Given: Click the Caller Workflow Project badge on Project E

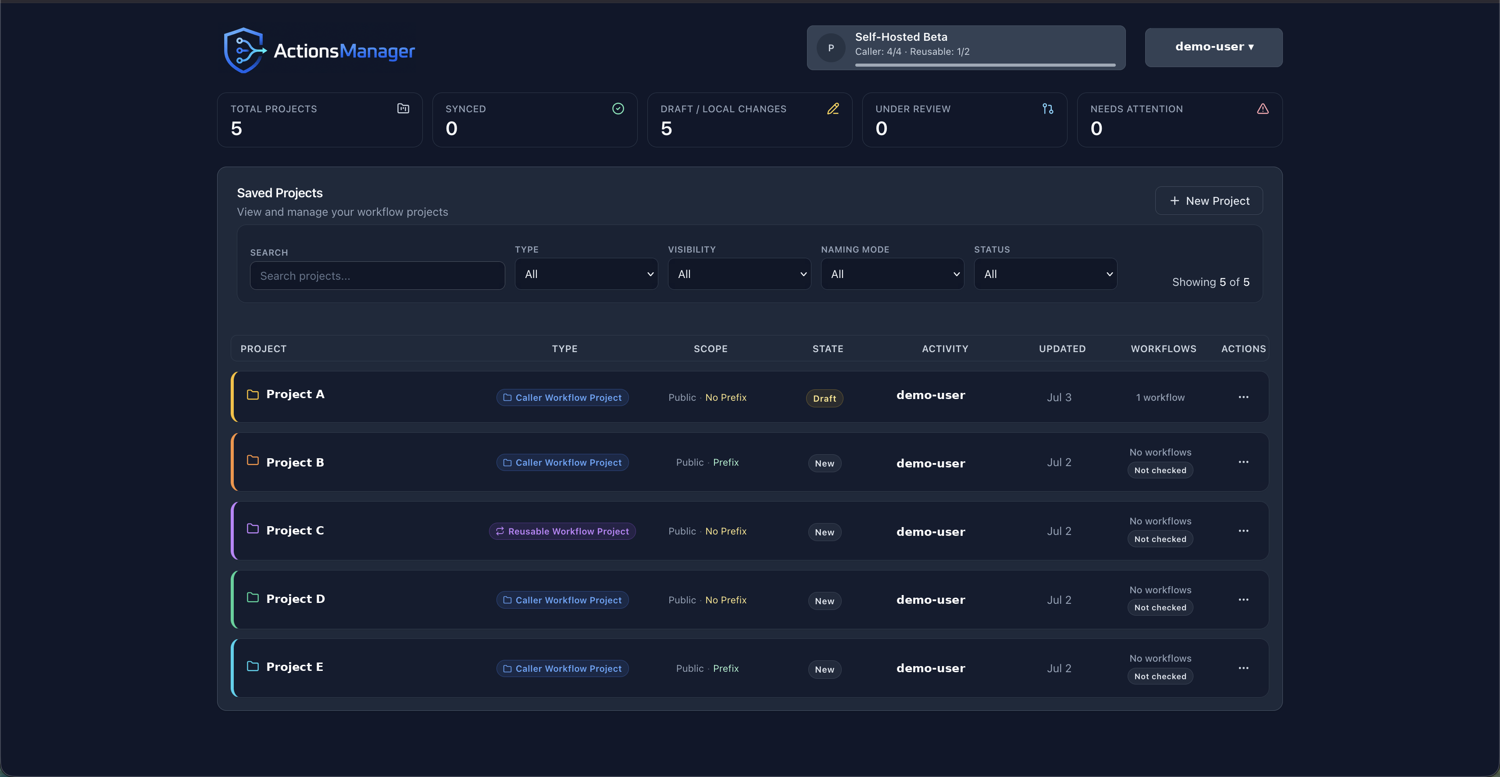Looking at the screenshot, I should 562,669.
